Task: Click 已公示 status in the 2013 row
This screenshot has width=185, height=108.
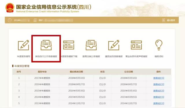Action: 102,103
